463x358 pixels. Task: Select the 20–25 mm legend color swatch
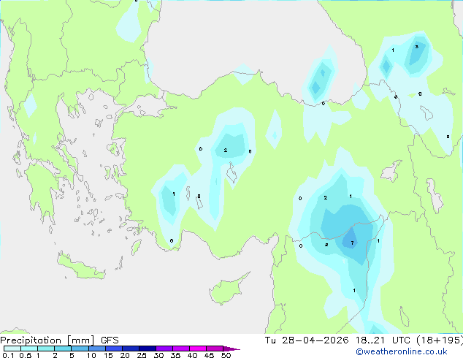[x=130, y=349]
